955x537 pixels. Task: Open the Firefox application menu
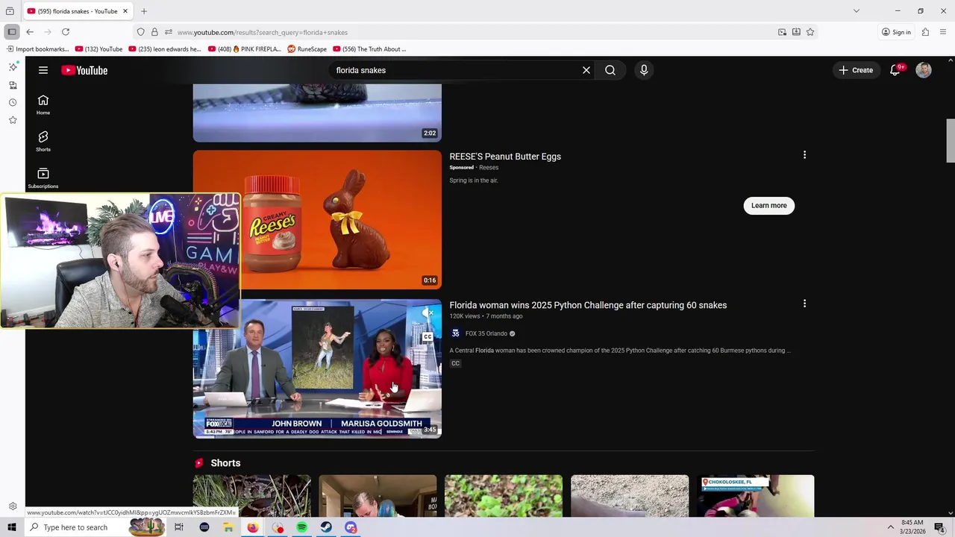[x=943, y=32]
